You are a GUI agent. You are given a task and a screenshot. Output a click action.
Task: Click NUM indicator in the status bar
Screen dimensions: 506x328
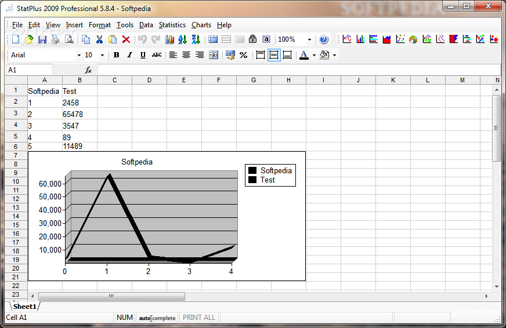[125, 318]
